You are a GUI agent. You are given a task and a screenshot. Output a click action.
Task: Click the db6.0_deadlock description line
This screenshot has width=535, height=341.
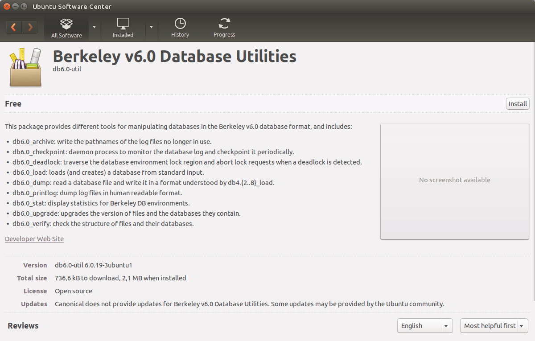point(187,162)
